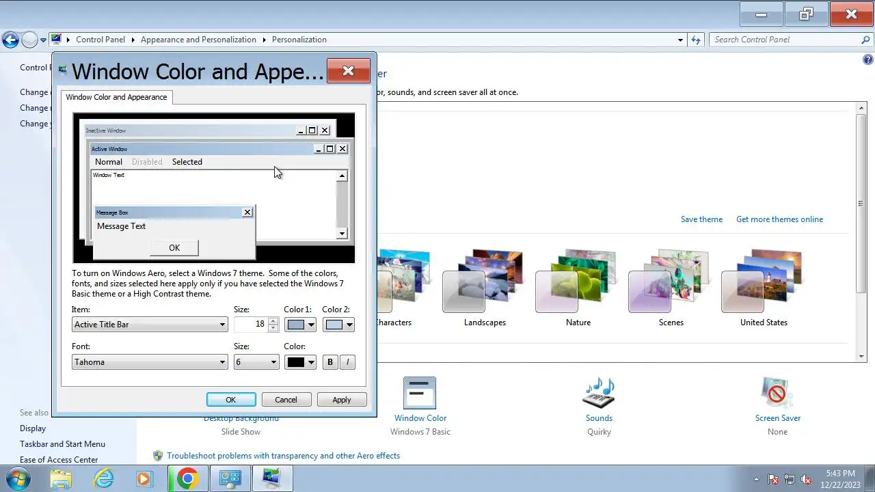Click the item Size field showing 18
875x492 pixels.
pyautogui.click(x=251, y=325)
